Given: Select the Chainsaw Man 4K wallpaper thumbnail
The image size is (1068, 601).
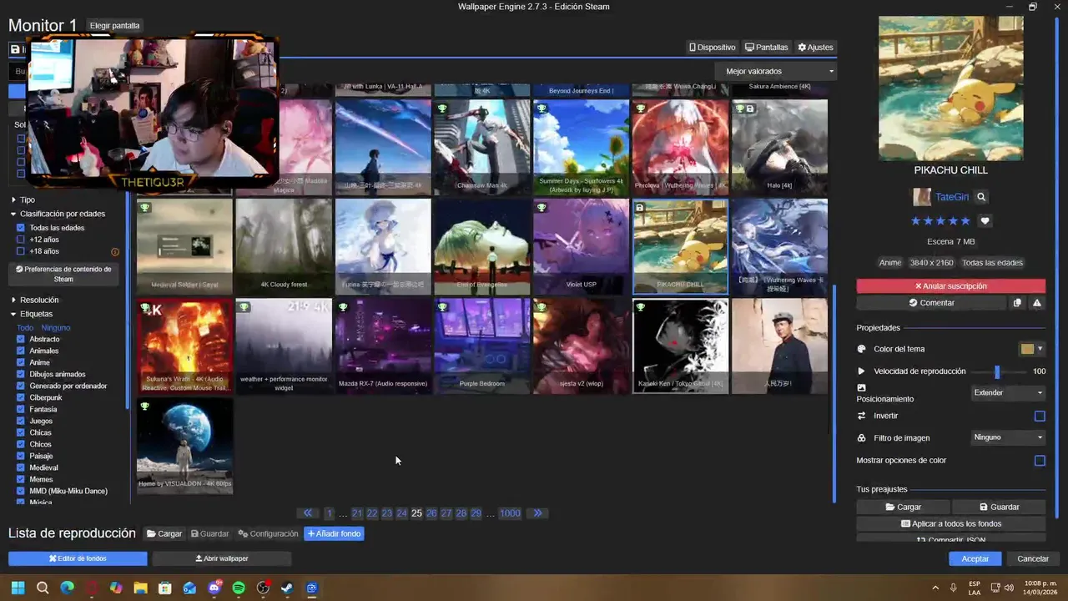Looking at the screenshot, I should click(482, 148).
